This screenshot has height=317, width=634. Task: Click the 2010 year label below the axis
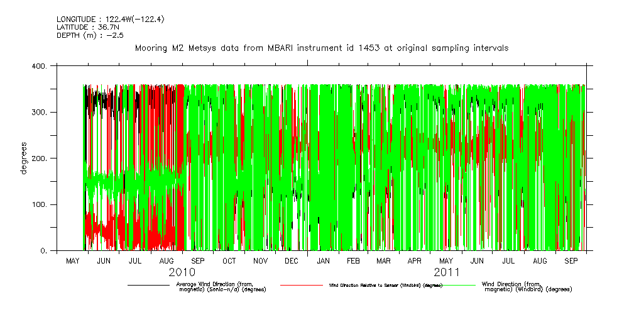182,273
